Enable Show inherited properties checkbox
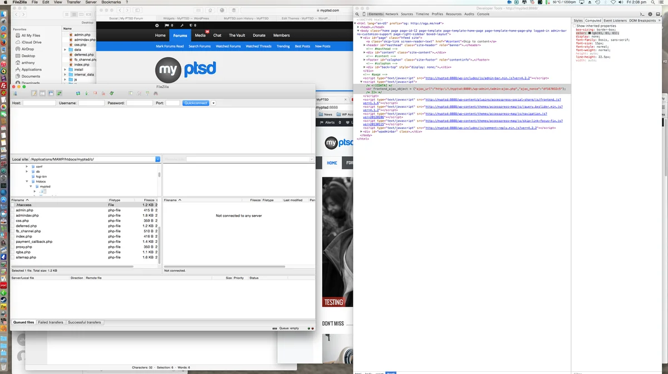Viewport: 668px width, 374px height. 575,26
